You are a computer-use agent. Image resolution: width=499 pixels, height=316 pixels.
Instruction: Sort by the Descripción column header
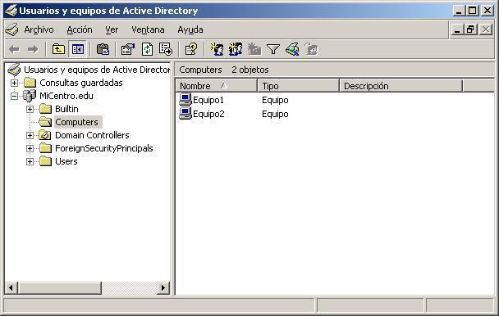[401, 86]
